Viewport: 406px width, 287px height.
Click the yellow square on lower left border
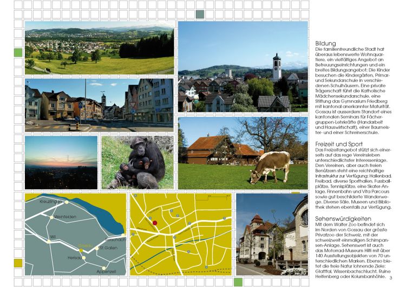pyautogui.click(x=18, y=263)
